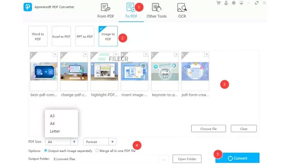The width and height of the screenshot is (290, 168).
Task: Click the notification bell icon
Action: (x=234, y=3)
